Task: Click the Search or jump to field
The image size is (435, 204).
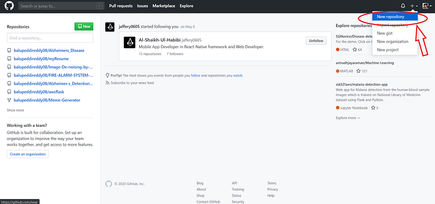Action: pos(61,6)
